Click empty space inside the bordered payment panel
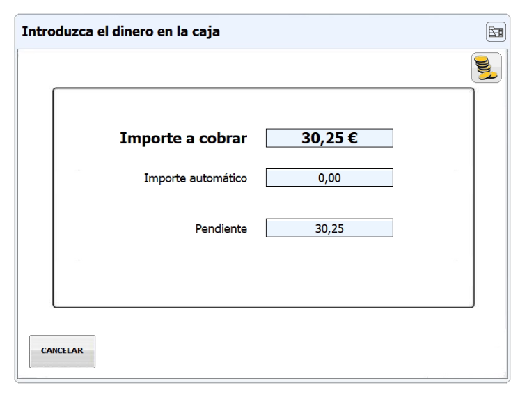The image size is (527, 406). point(265,275)
